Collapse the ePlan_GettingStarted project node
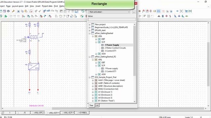Viewport: 211px width, 118px height. [x=89, y=33]
